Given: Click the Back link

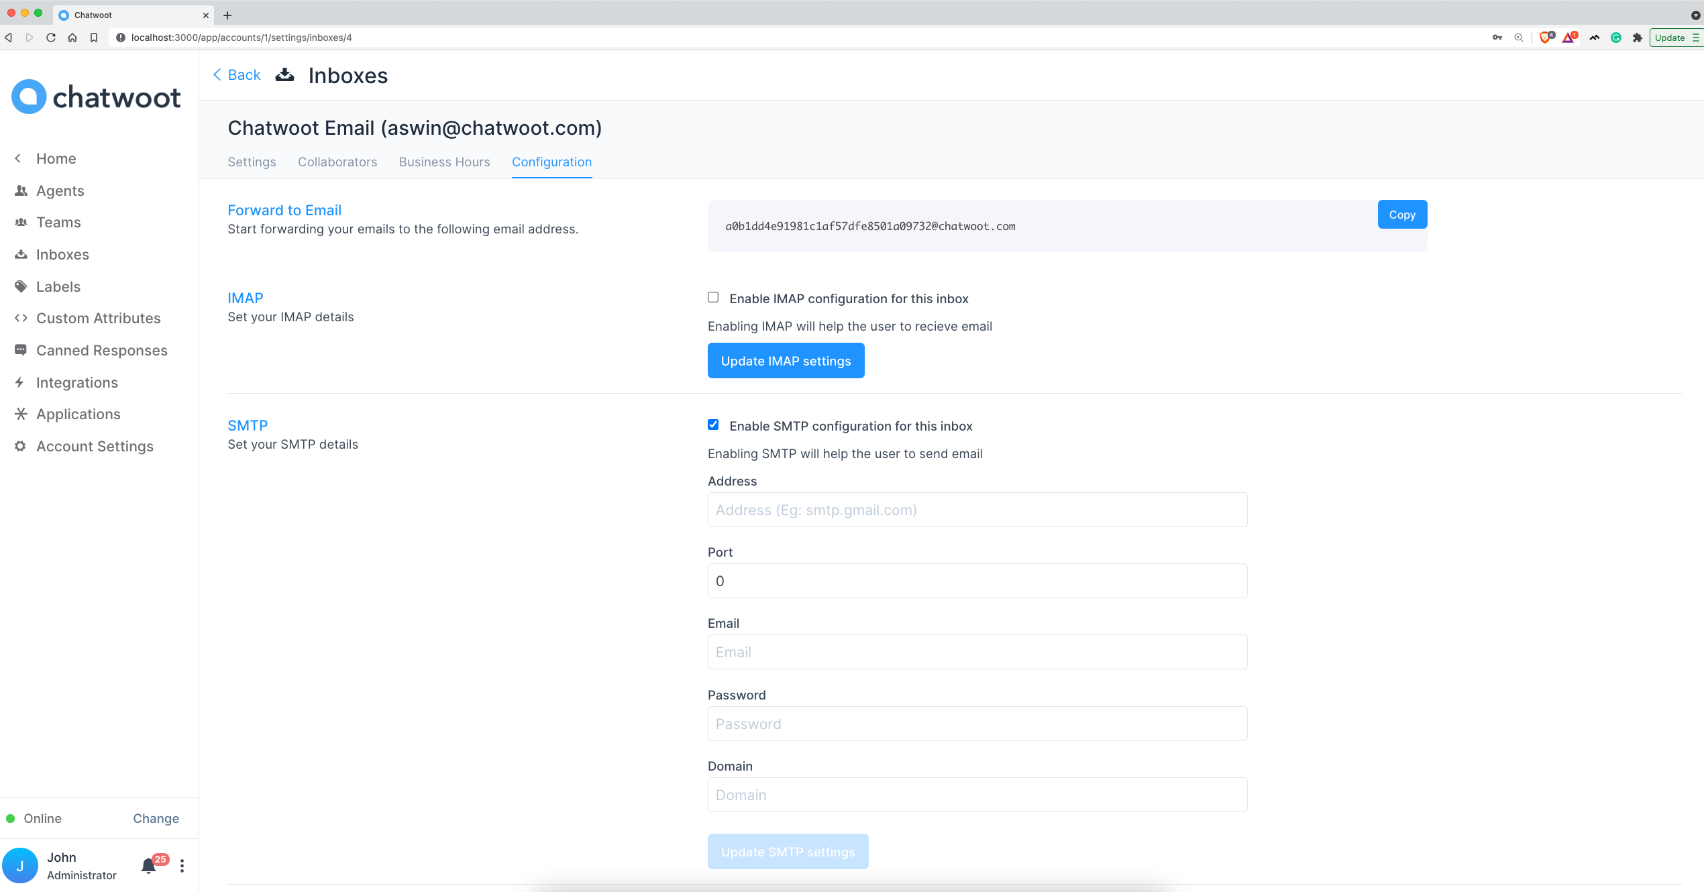Looking at the screenshot, I should pos(237,74).
